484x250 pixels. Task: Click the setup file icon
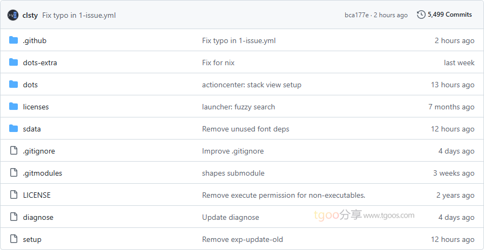[14, 239]
